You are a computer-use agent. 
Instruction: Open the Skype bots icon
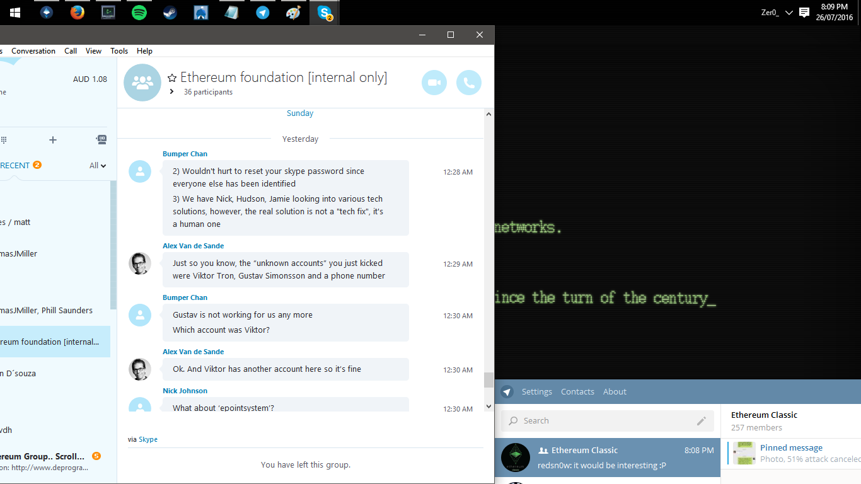[101, 139]
